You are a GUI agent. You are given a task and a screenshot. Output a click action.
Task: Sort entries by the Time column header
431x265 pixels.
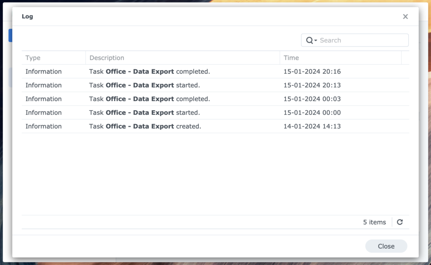(292, 58)
